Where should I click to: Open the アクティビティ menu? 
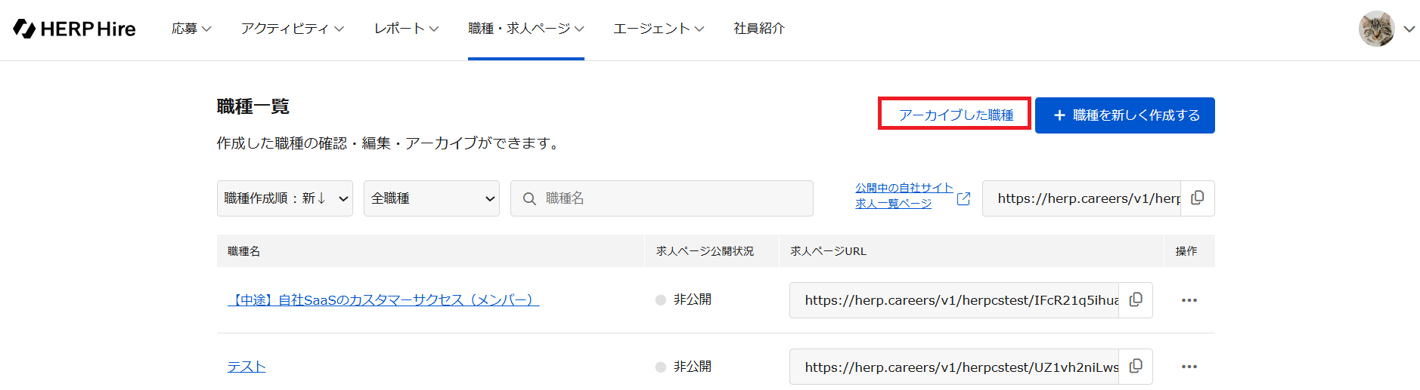(x=292, y=29)
